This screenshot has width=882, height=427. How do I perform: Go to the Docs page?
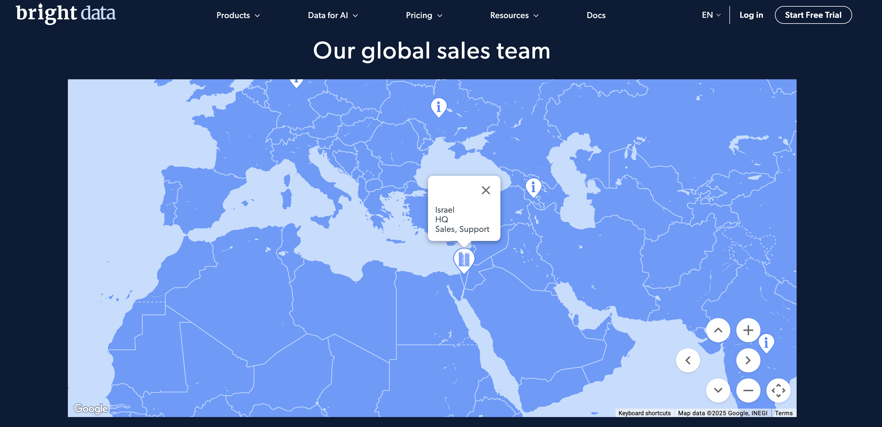pyautogui.click(x=596, y=15)
